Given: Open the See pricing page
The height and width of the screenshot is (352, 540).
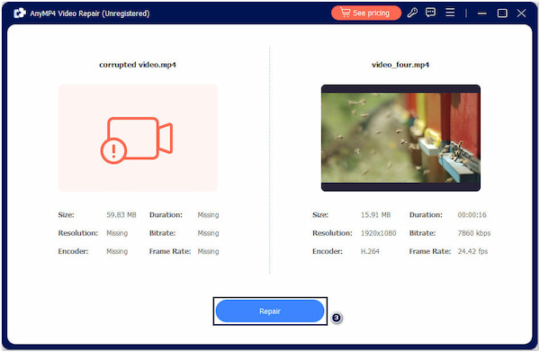Looking at the screenshot, I should 366,14.
